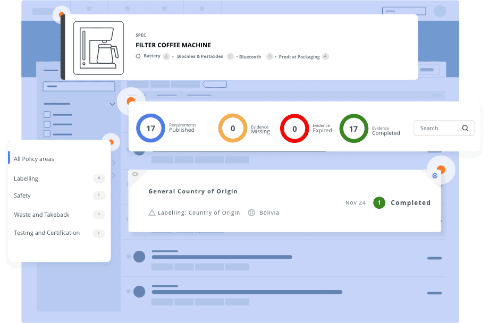Click the Evidence Missing orange ring
The image size is (489, 323).
(233, 128)
